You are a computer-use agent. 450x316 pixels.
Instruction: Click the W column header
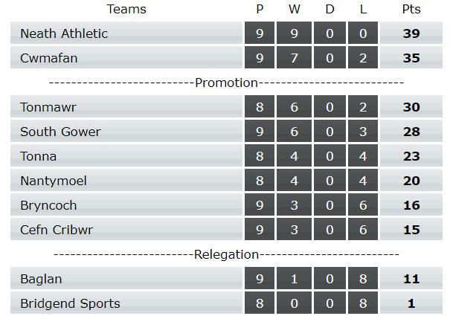click(x=295, y=9)
